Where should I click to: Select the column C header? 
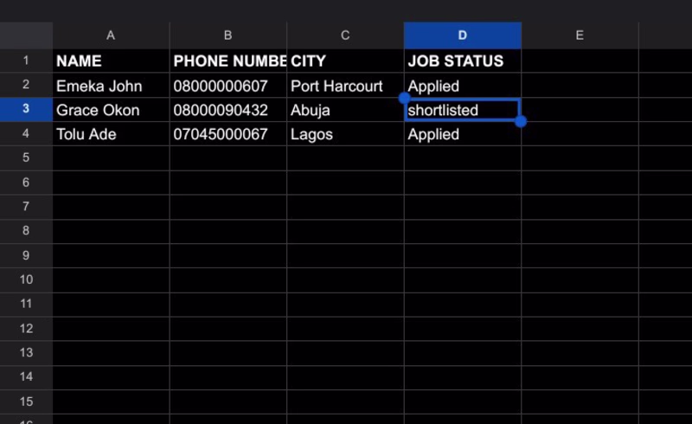click(345, 35)
